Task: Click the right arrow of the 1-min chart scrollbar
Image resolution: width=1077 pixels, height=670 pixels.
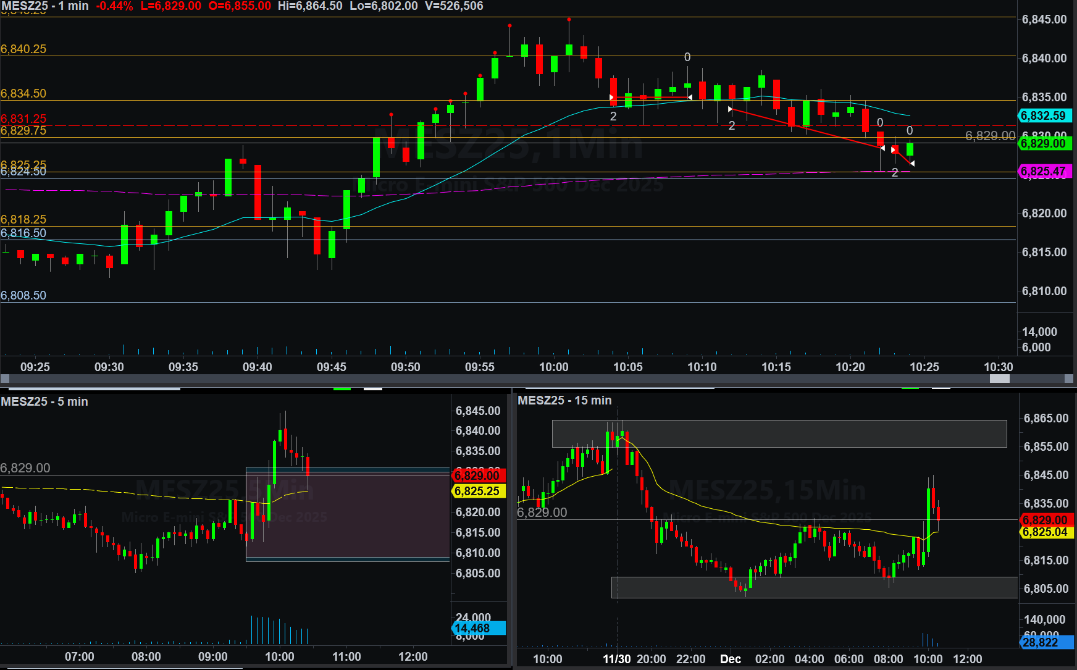Action: click(1069, 379)
